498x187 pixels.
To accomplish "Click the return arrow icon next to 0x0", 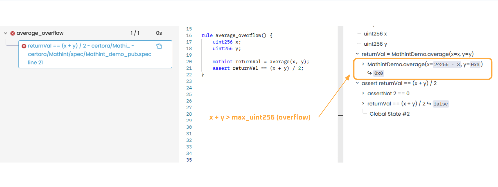I will pyautogui.click(x=369, y=73).
